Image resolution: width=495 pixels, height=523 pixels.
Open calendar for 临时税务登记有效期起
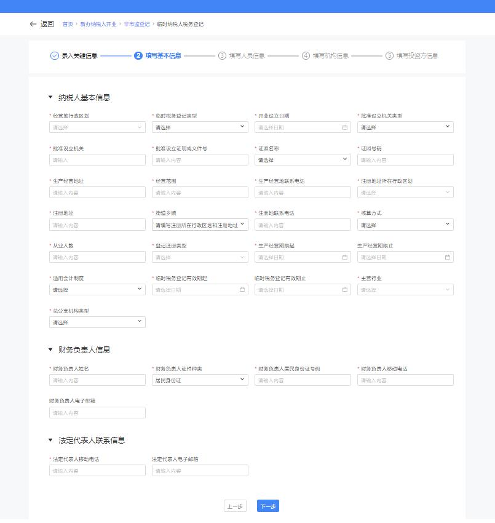click(242, 290)
